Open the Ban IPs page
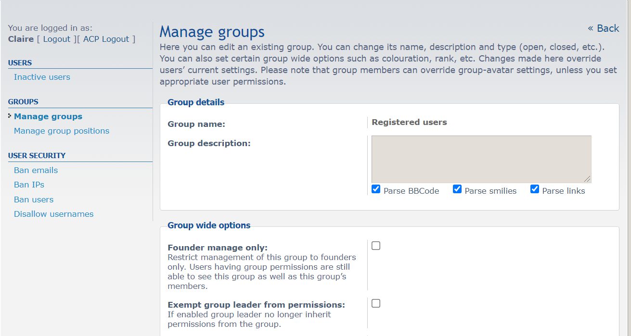The image size is (631, 336). [x=29, y=185]
